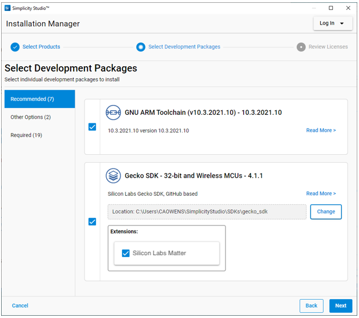Click the Change location button
The width and height of the screenshot is (359, 318).
tap(326, 212)
